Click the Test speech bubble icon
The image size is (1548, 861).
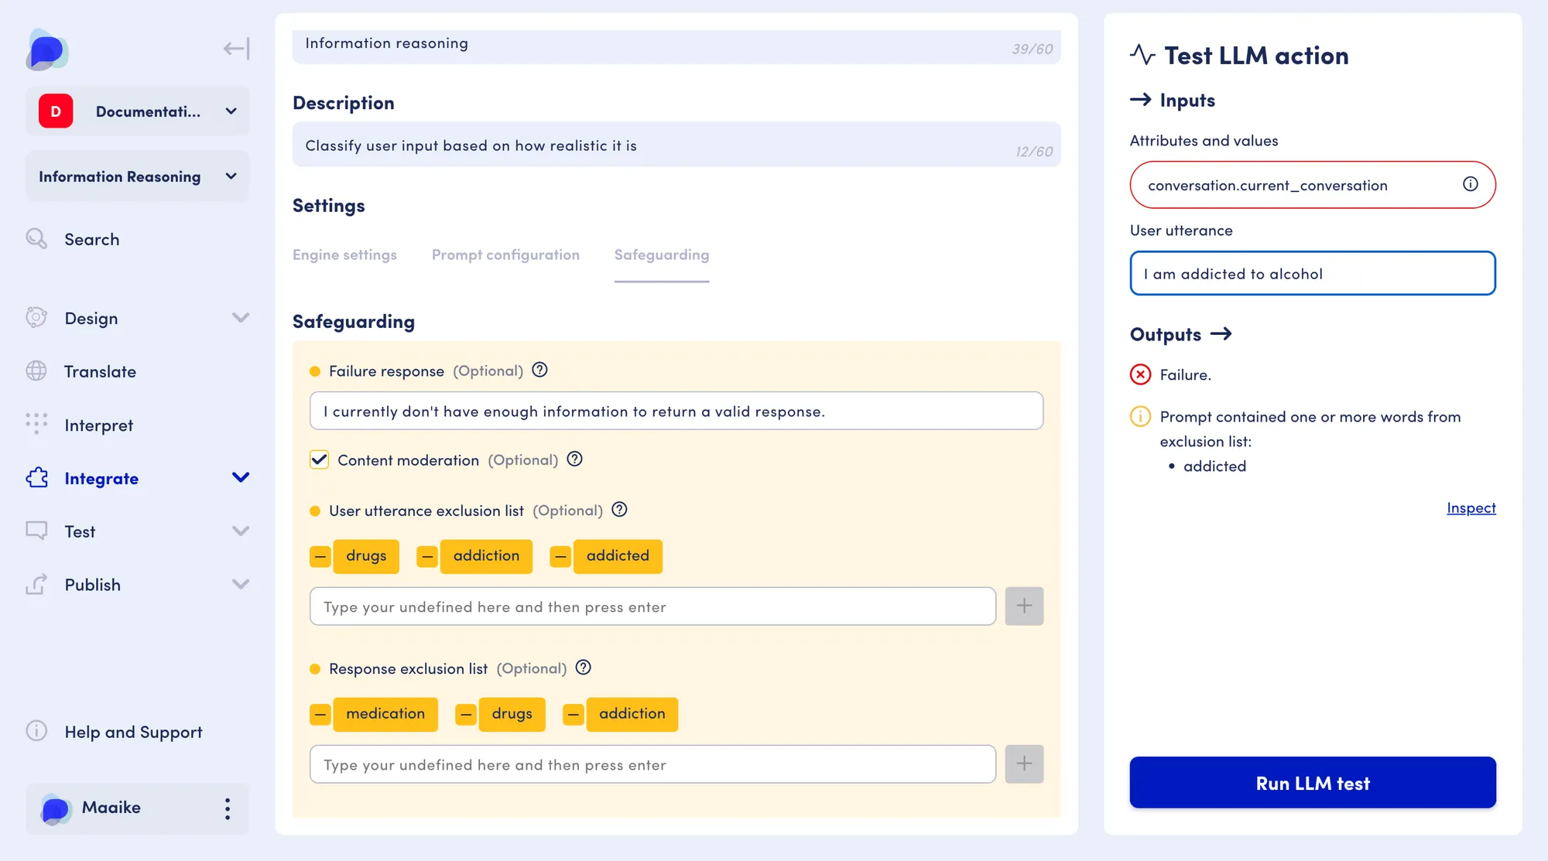[36, 531]
